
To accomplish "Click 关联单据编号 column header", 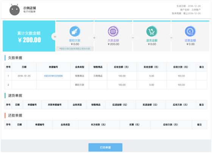I will click(x=55, y=105).
